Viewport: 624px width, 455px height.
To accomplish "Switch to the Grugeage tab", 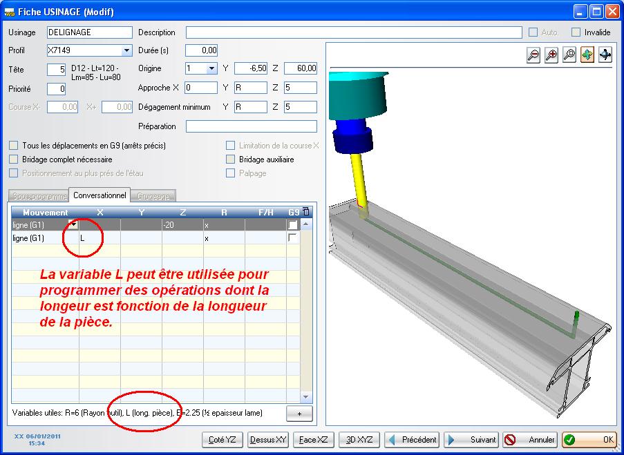I will pyautogui.click(x=153, y=197).
